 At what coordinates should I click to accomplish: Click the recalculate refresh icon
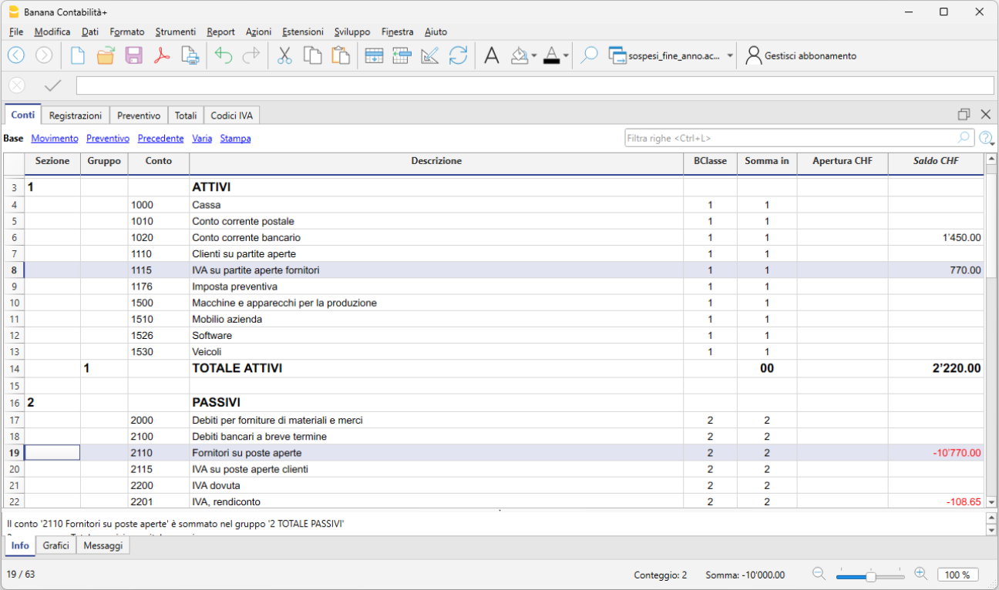pyautogui.click(x=458, y=55)
